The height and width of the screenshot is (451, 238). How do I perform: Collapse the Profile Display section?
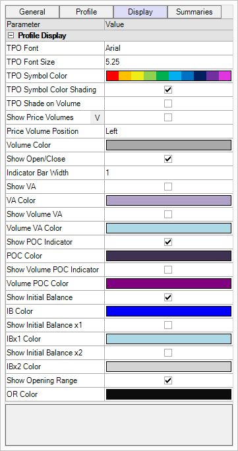coord(11,36)
